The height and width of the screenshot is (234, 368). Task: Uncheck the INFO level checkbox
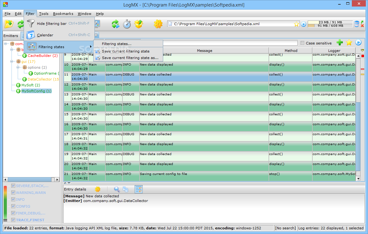pyautogui.click(x=13, y=199)
